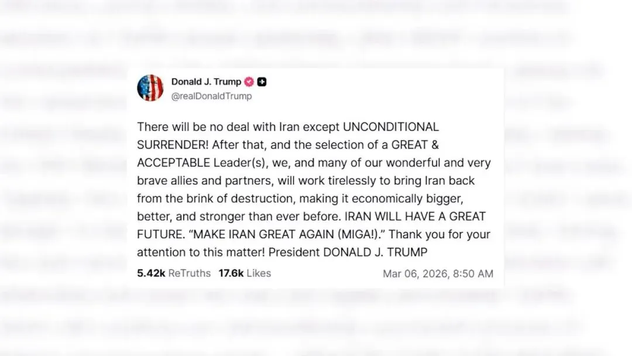View the 17.6k Likes count
Image resolution: width=632 pixels, height=356 pixels.
click(x=231, y=273)
